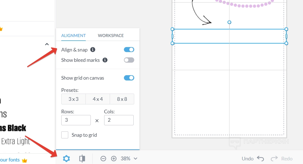Click the crown icon beside your fonts
This screenshot has width=303, height=164.
click(x=25, y=160)
